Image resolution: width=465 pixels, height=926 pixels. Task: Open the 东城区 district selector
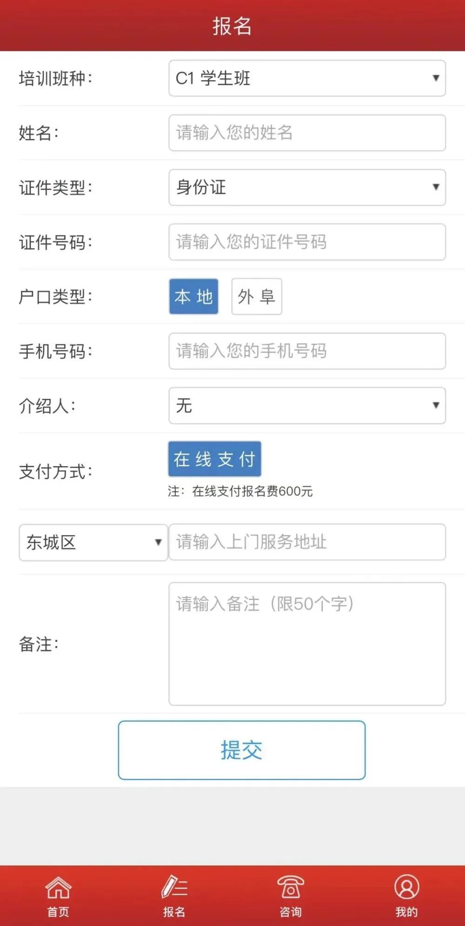(93, 542)
